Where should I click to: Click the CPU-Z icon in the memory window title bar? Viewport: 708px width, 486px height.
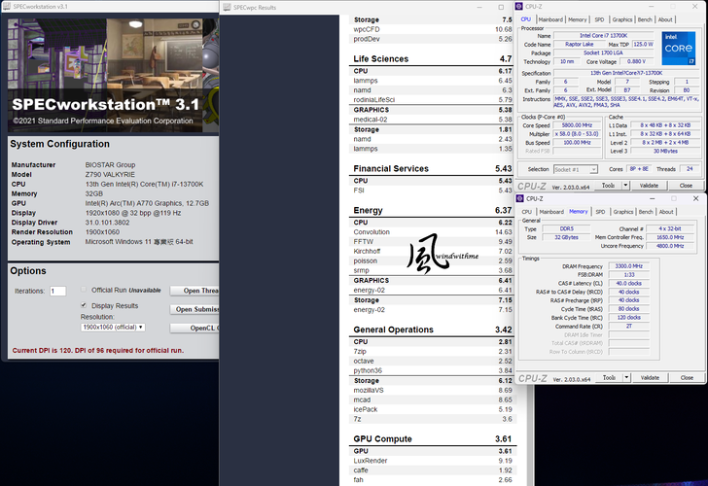pos(521,198)
